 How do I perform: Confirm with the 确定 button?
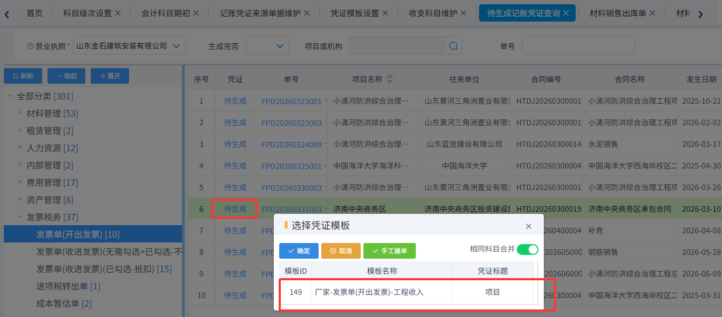(x=299, y=251)
